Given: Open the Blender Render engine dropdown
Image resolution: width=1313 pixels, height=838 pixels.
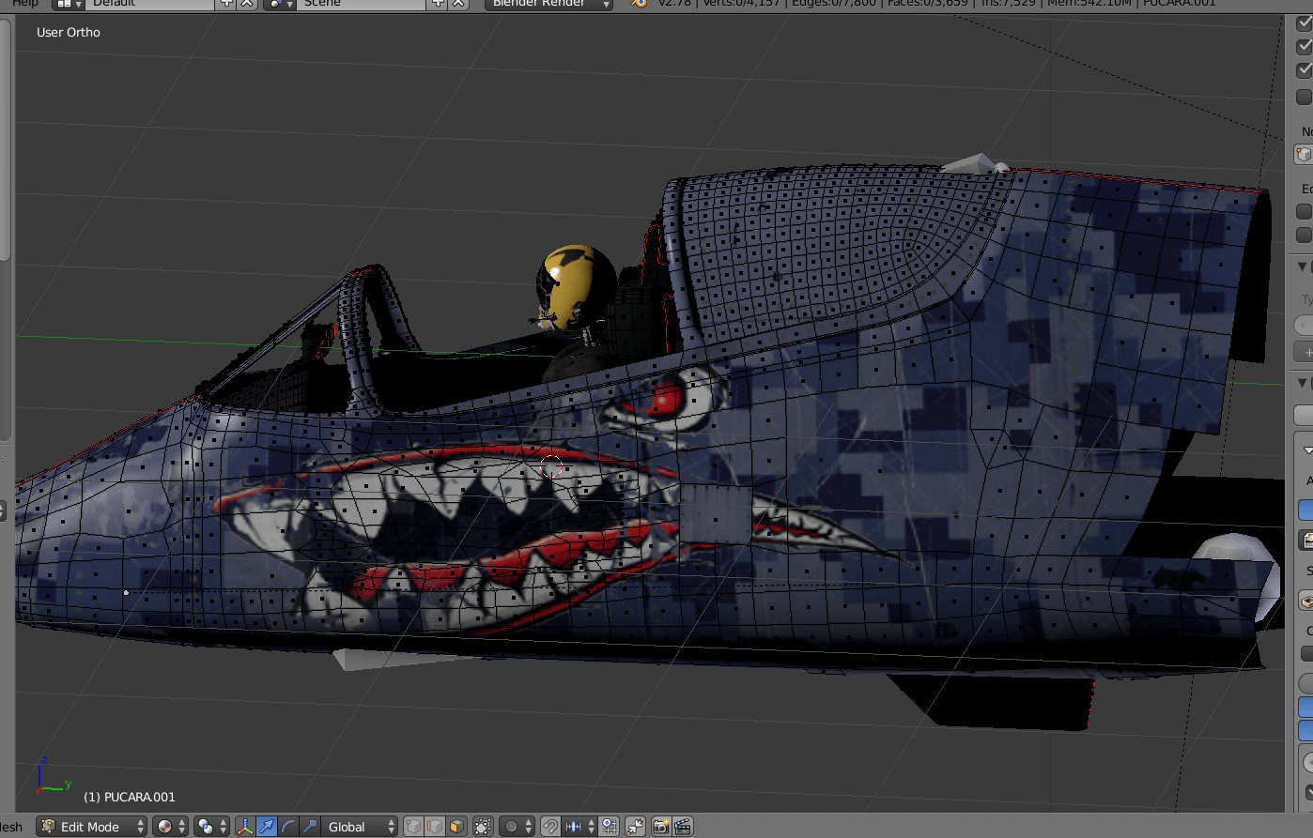Looking at the screenshot, I should [549, 4].
